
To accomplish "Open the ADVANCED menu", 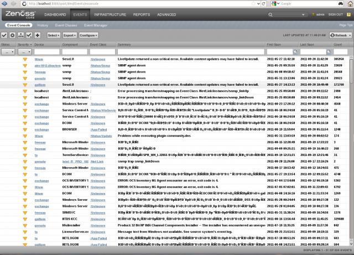I will 166,15.
